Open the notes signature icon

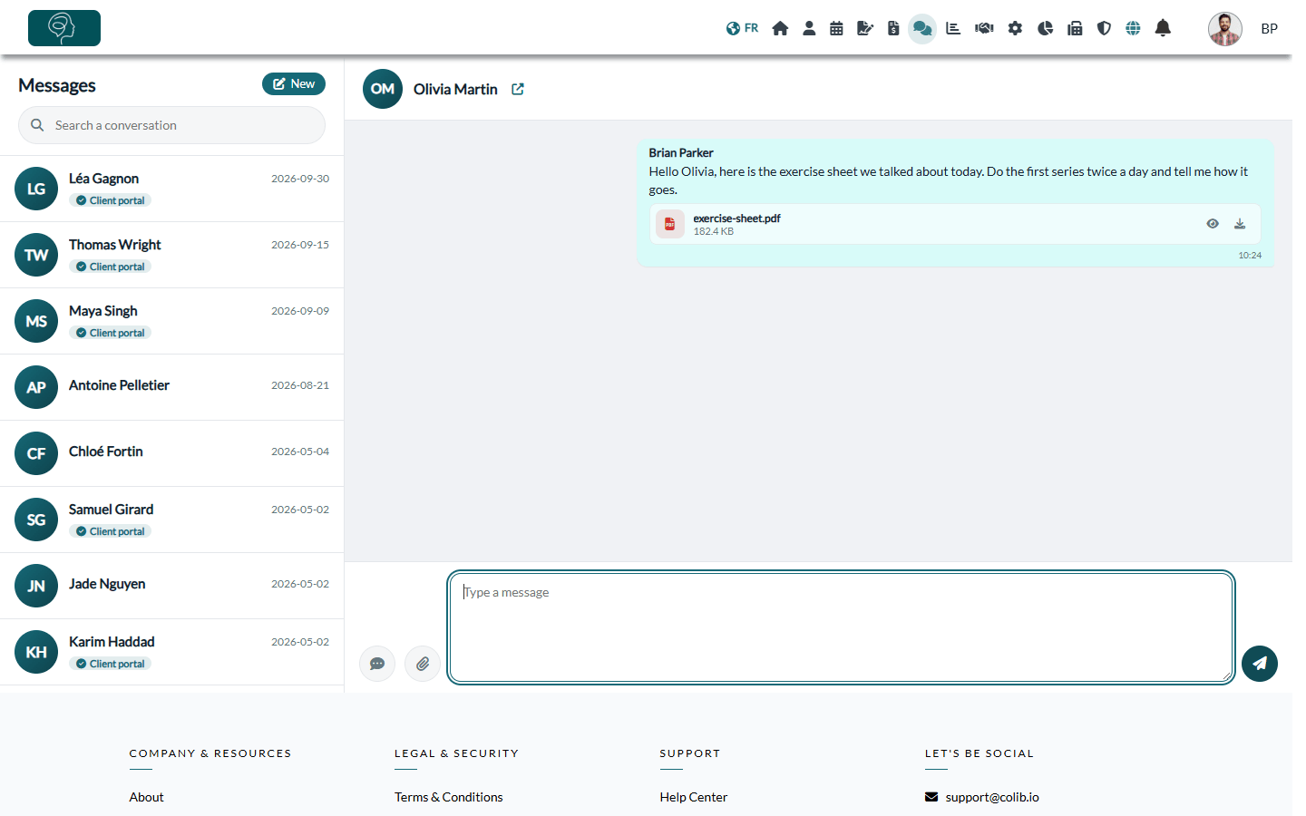point(865,28)
